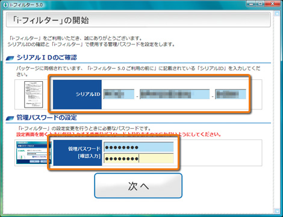
Task: Click the 管理パスワード input field
Action: (x=138, y=147)
